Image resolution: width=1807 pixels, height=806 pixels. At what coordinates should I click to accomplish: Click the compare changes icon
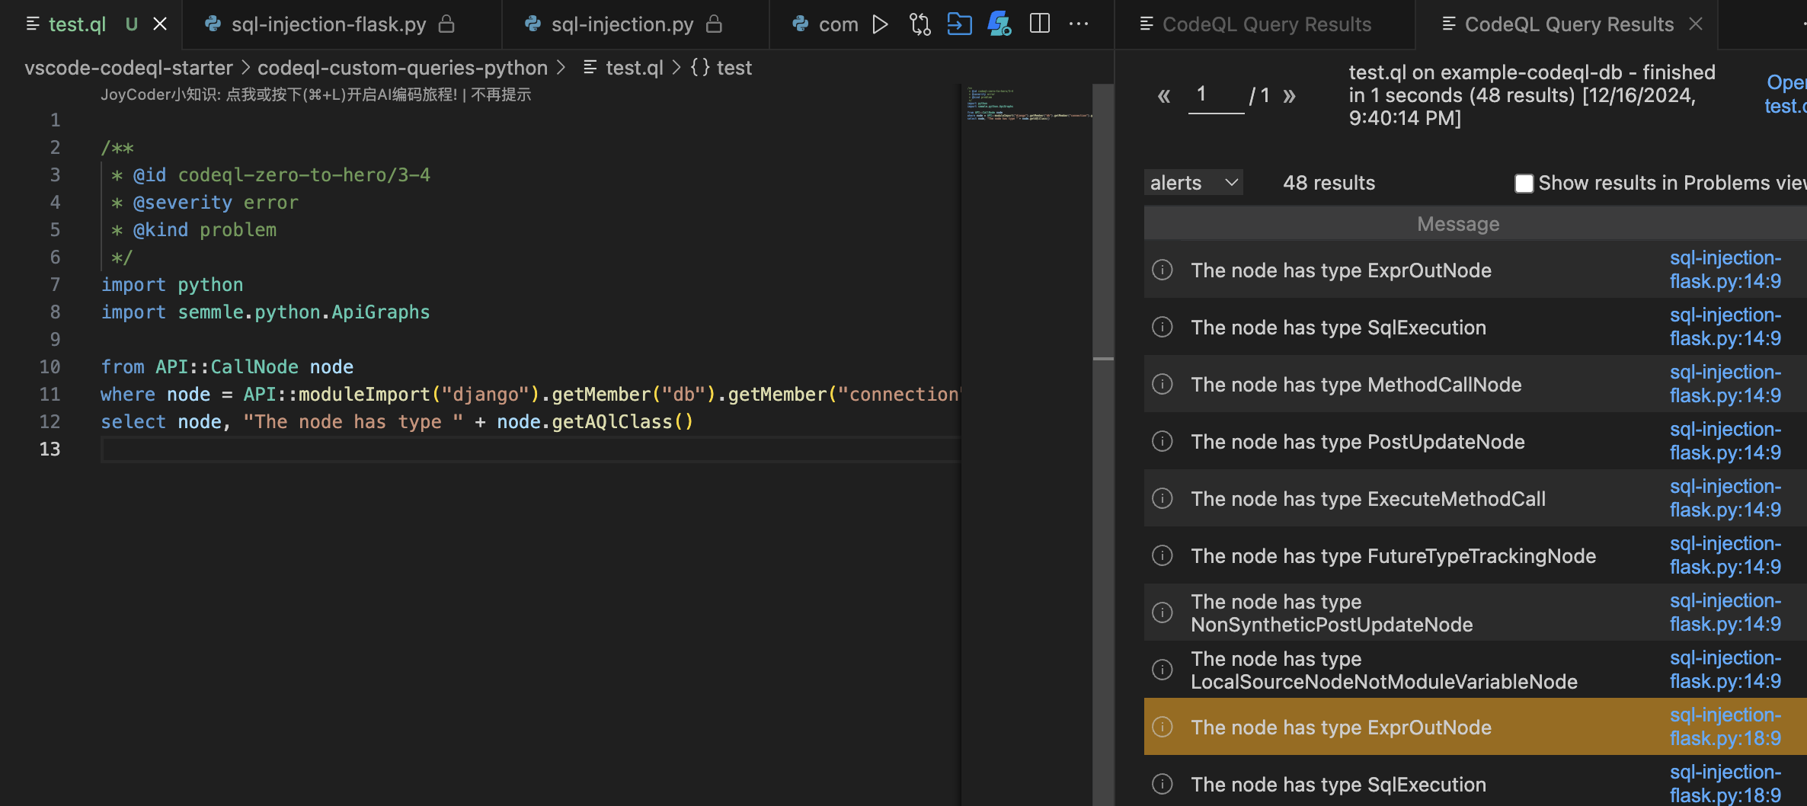click(x=919, y=24)
